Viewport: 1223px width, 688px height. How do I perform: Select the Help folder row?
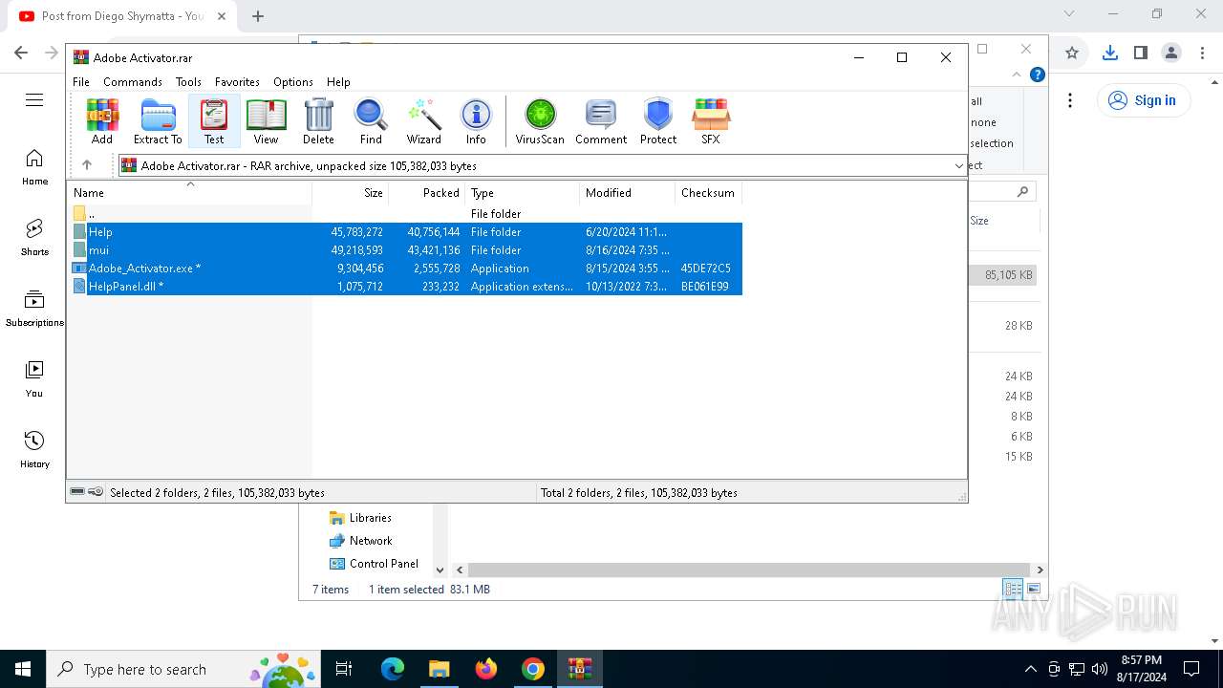405,232
